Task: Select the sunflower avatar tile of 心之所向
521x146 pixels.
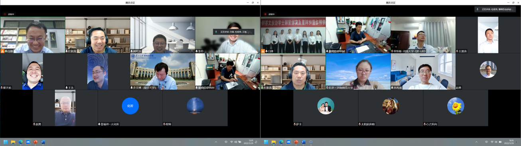Action: point(456,106)
